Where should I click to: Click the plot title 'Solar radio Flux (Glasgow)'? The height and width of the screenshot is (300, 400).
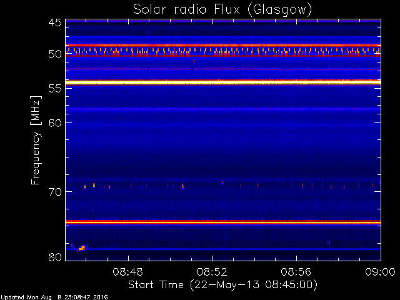tap(222, 10)
